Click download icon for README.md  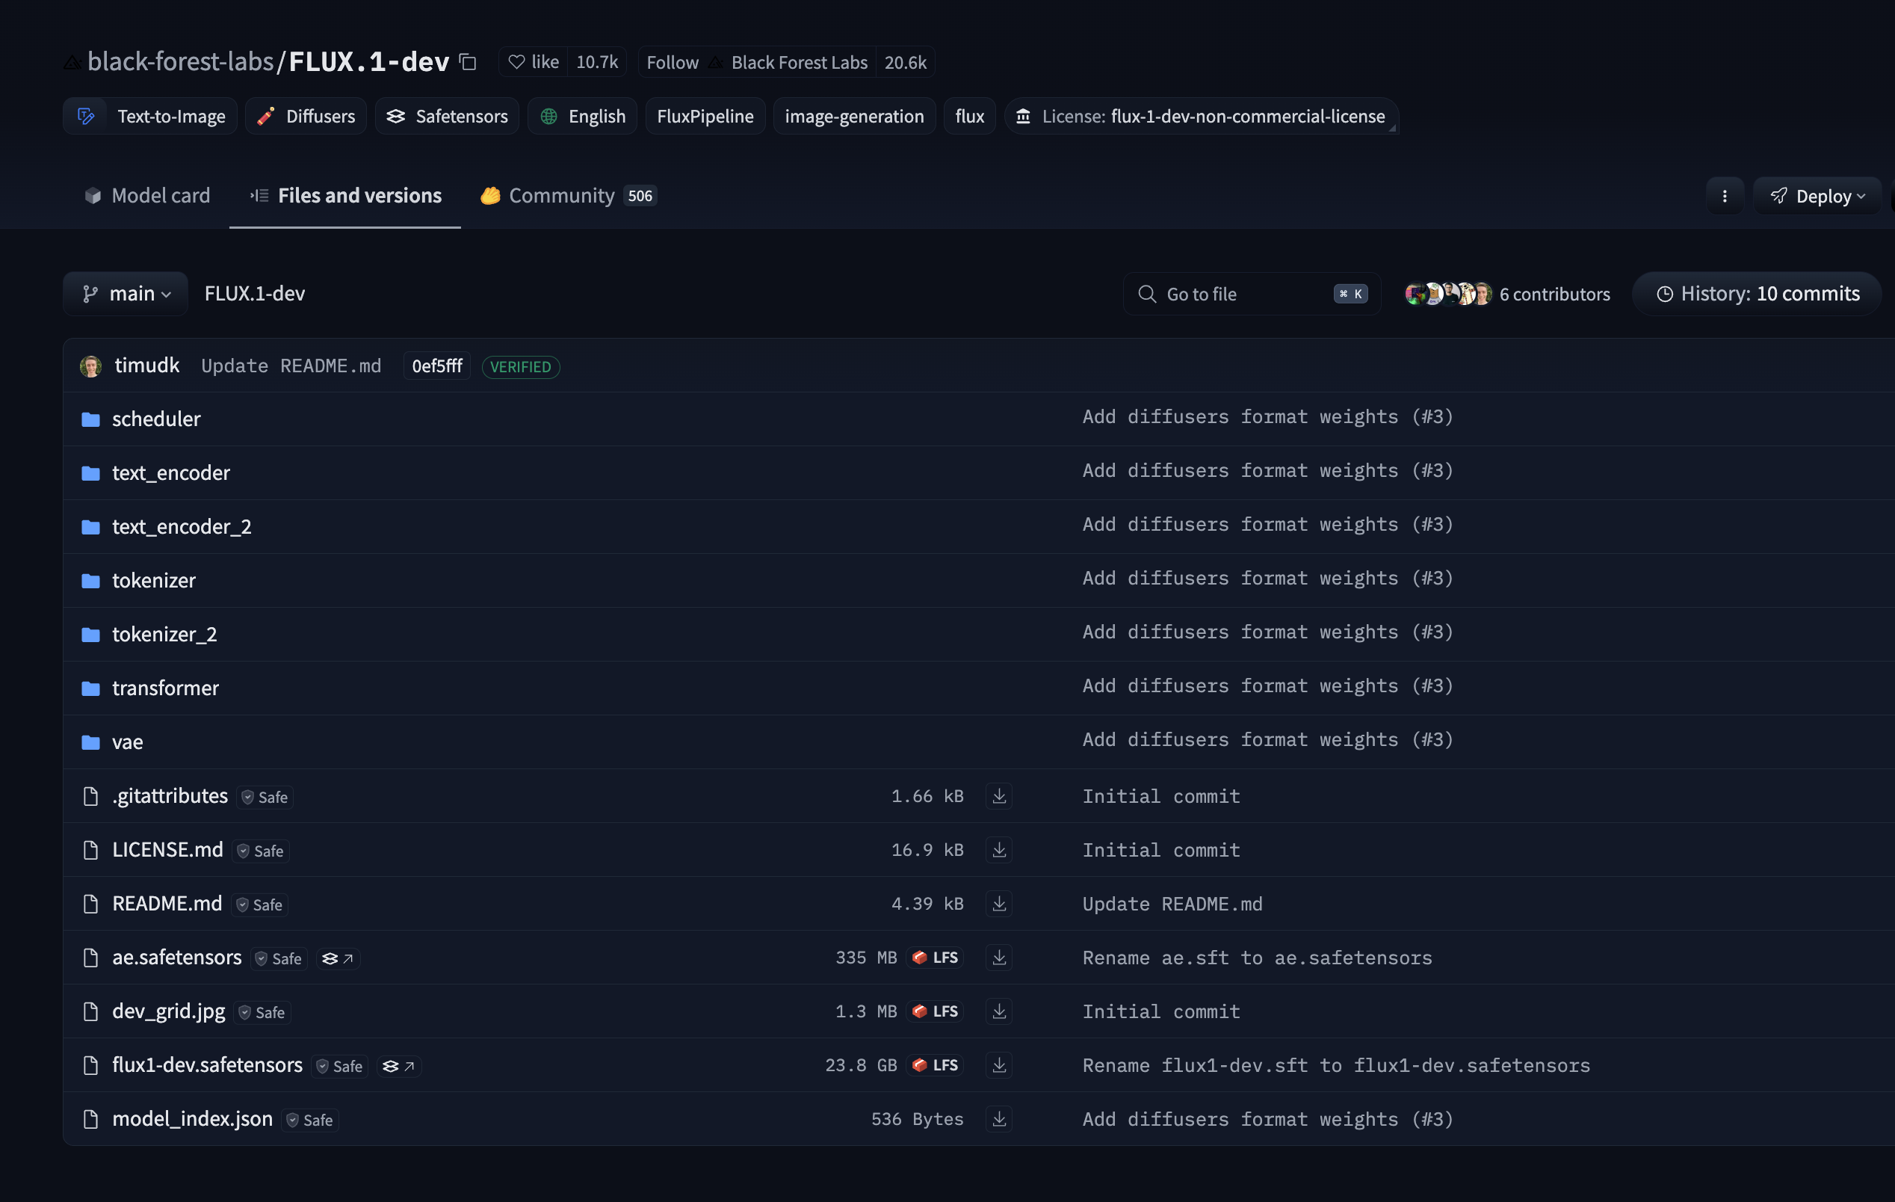(x=998, y=904)
